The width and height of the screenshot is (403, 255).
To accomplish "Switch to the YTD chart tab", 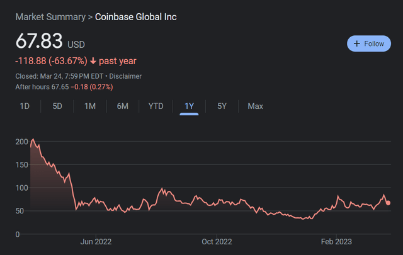I will pyautogui.click(x=156, y=106).
